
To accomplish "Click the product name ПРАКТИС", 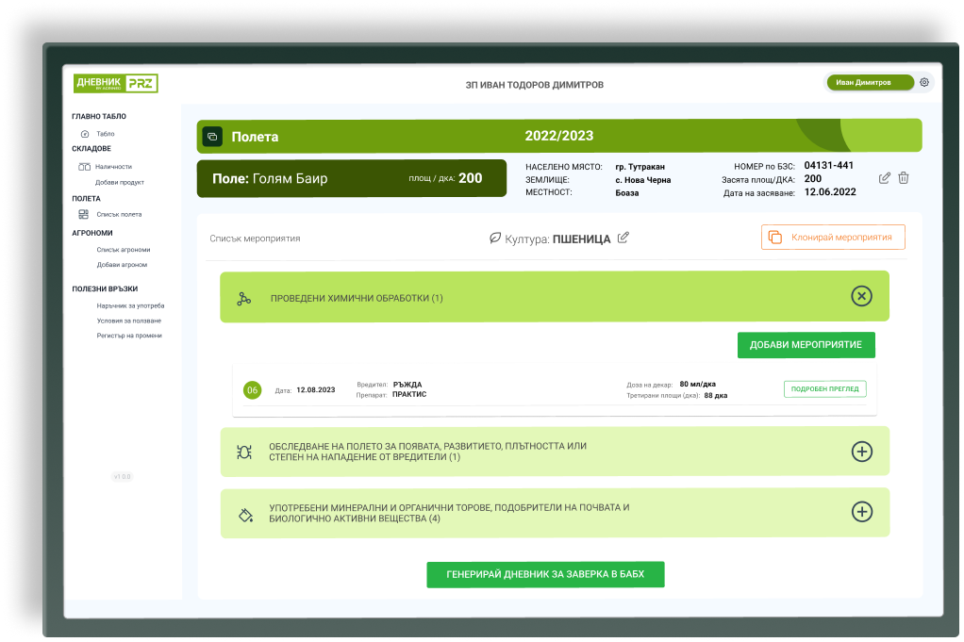I will pyautogui.click(x=409, y=394).
